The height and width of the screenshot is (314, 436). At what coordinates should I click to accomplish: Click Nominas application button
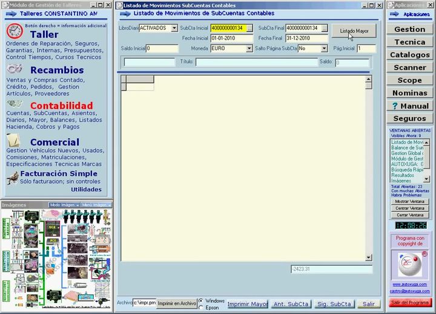409,93
